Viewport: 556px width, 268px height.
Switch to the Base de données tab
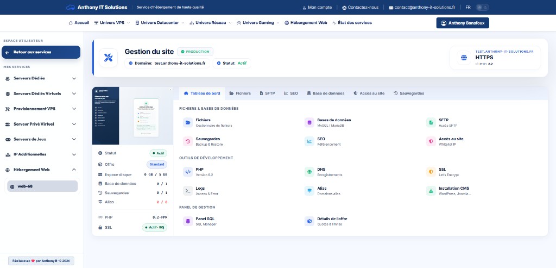coord(326,94)
